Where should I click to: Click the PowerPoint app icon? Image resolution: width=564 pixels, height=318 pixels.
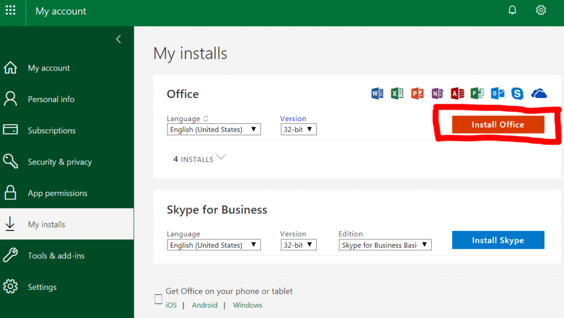pyautogui.click(x=417, y=94)
